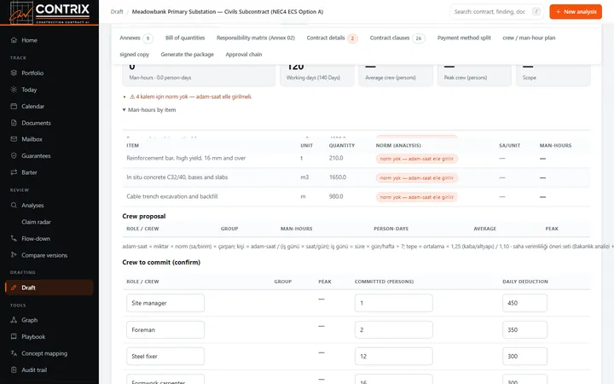Open Mailbox envelope icon
Screen dimensions: 614x384
pyautogui.click(x=14, y=139)
